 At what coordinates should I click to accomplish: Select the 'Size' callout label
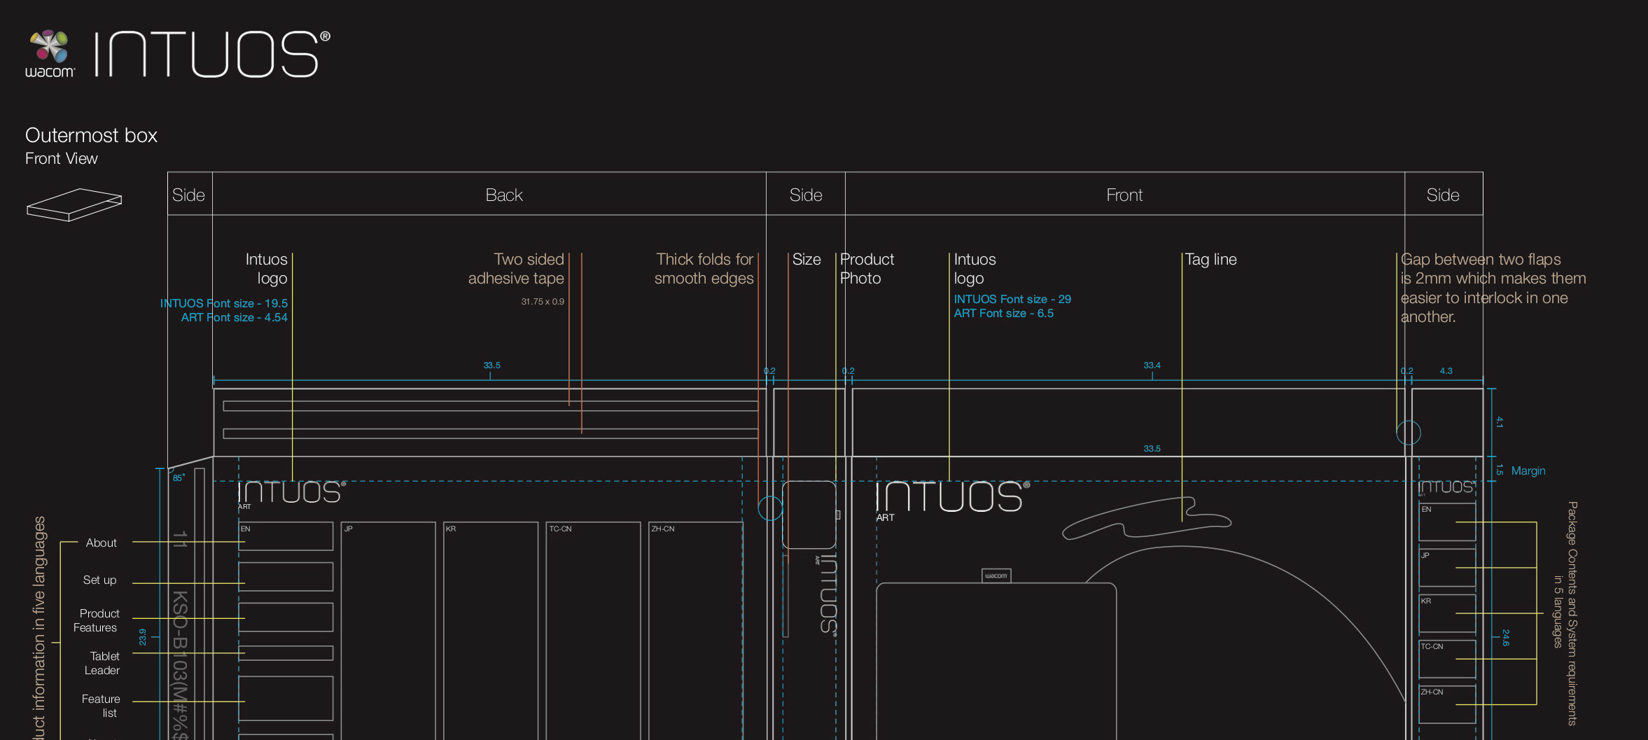click(x=806, y=260)
